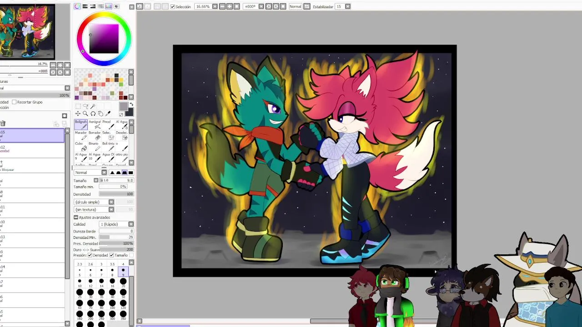Click the background dark color swatch

tap(130, 112)
